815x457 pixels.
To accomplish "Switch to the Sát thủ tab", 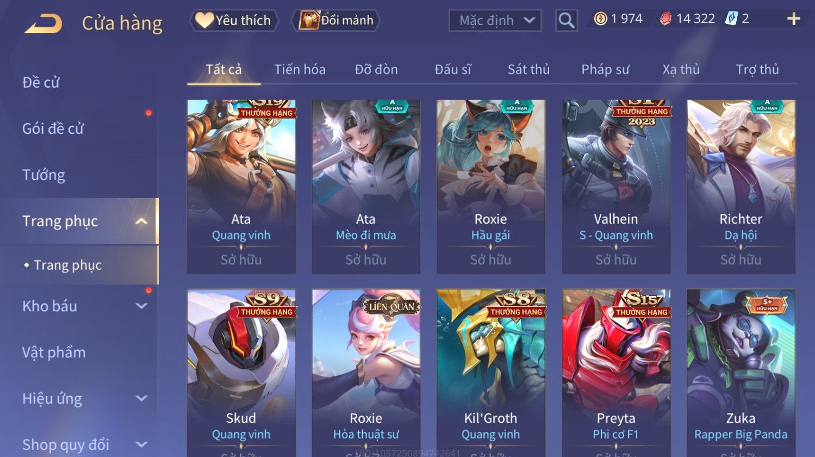I will coord(528,70).
